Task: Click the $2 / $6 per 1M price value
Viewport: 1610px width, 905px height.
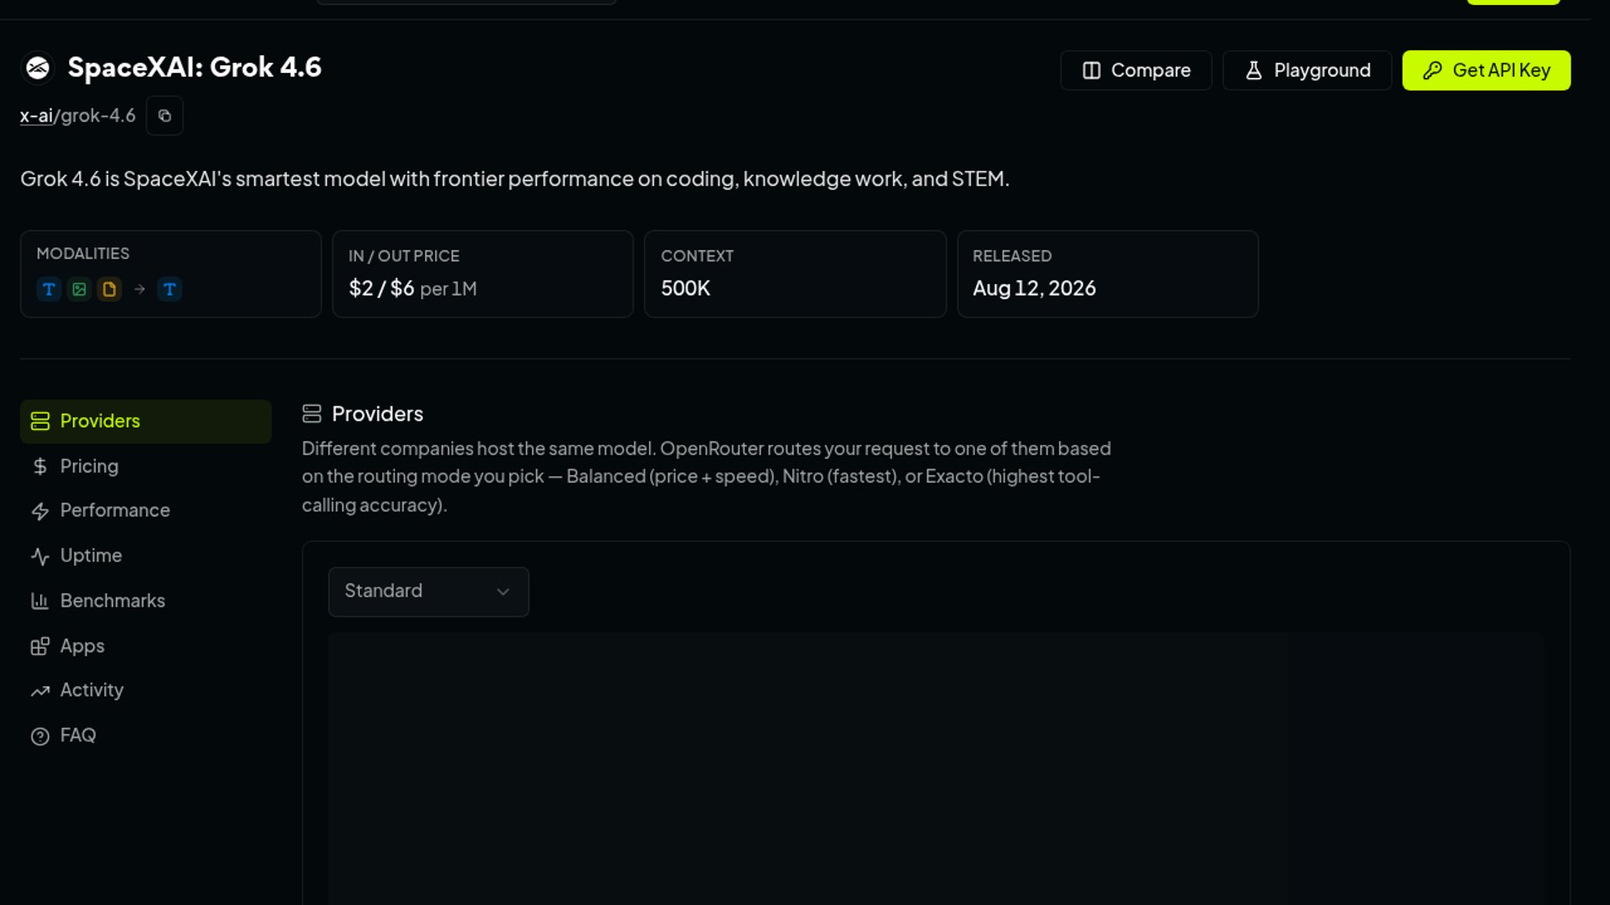Action: pyautogui.click(x=413, y=288)
